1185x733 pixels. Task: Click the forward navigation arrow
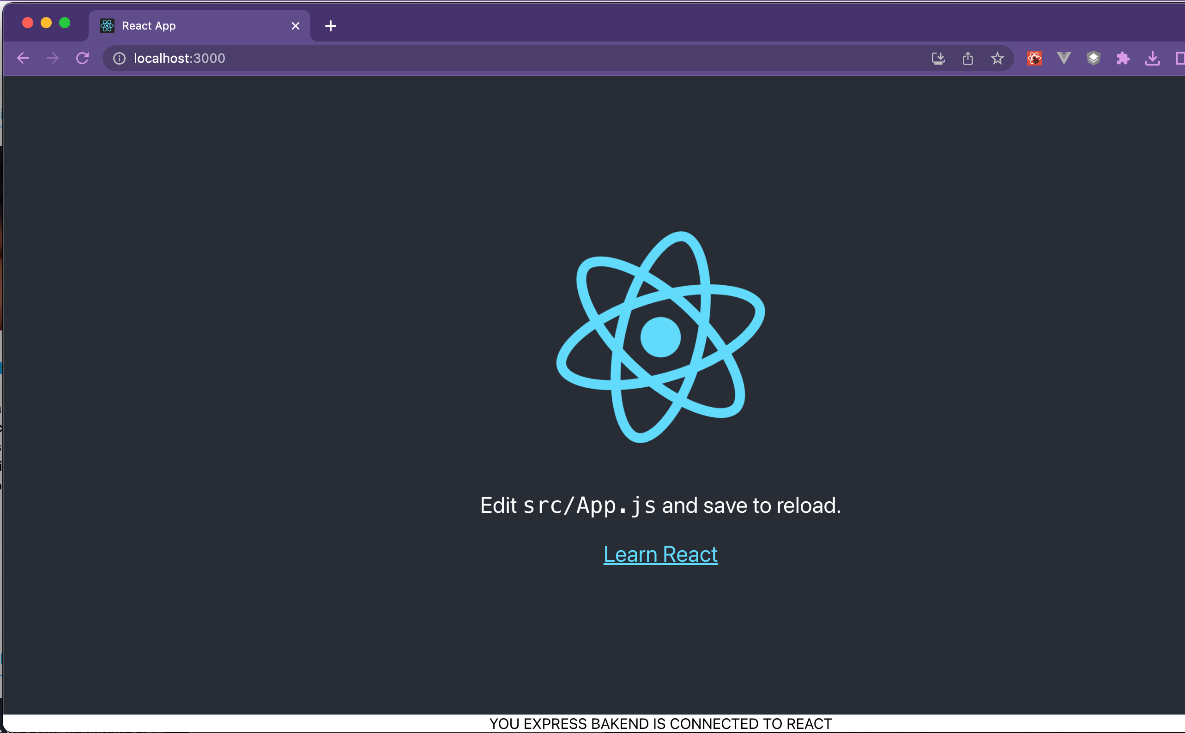tap(52, 59)
